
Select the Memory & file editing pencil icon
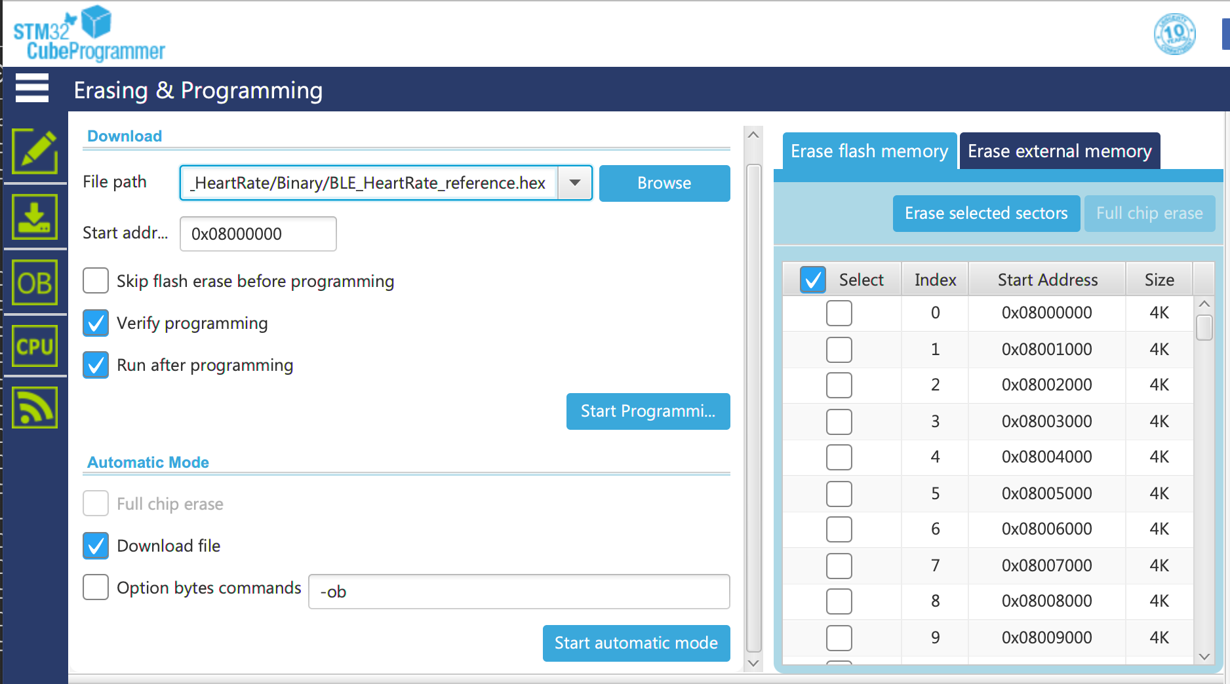coord(35,151)
